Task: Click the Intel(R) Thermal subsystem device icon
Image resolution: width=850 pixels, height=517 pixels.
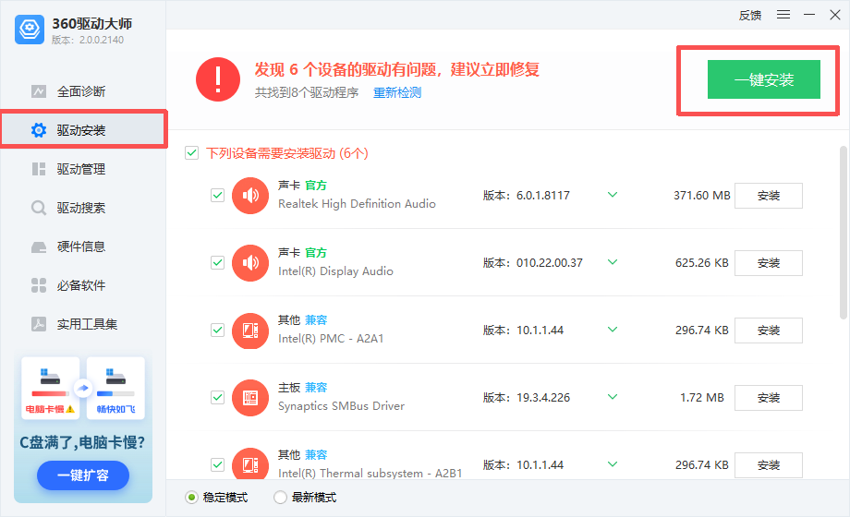Action: click(x=249, y=463)
